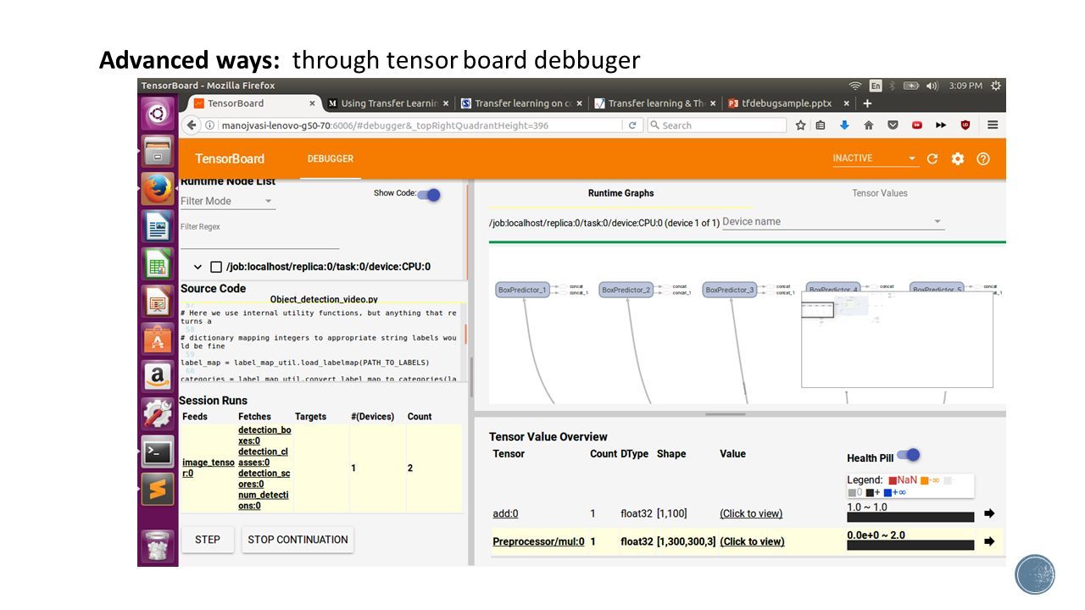Switch to the DEBUGGER tab
This screenshot has height=610, width=1085.
[331, 158]
